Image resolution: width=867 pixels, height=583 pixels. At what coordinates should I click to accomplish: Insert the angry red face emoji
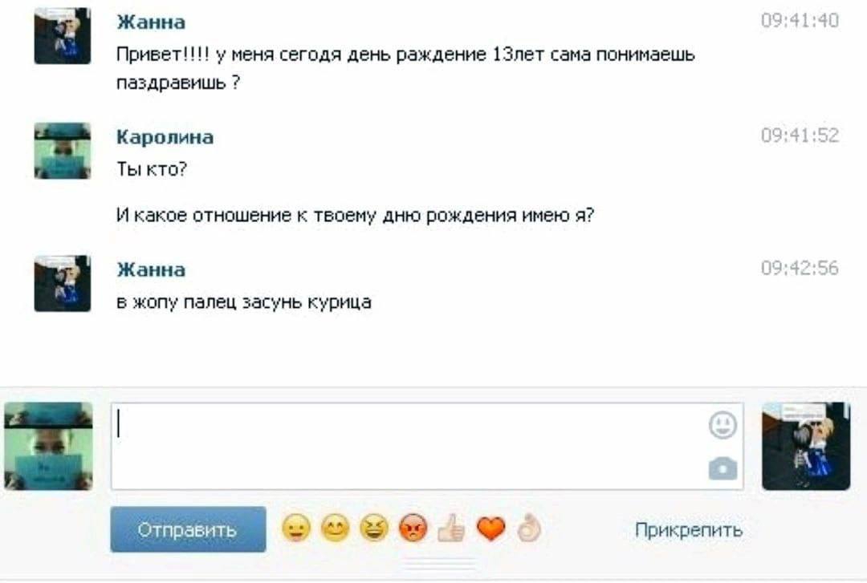click(413, 528)
